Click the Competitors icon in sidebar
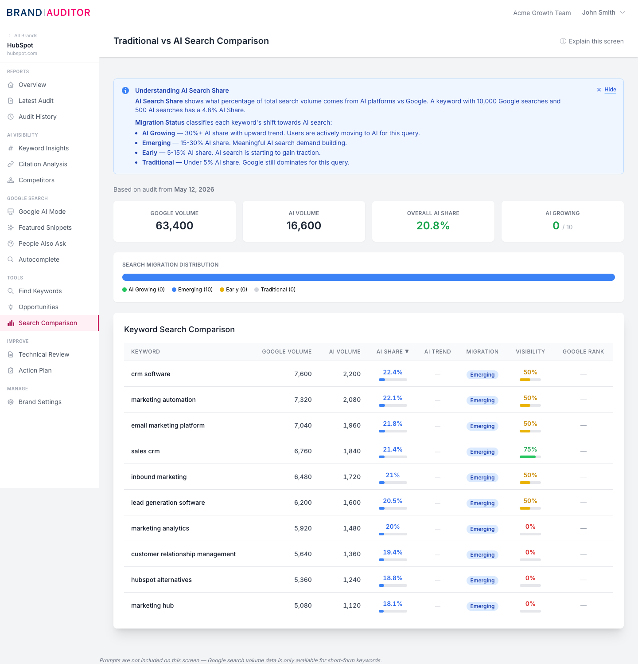This screenshot has height=664, width=638. click(11, 180)
